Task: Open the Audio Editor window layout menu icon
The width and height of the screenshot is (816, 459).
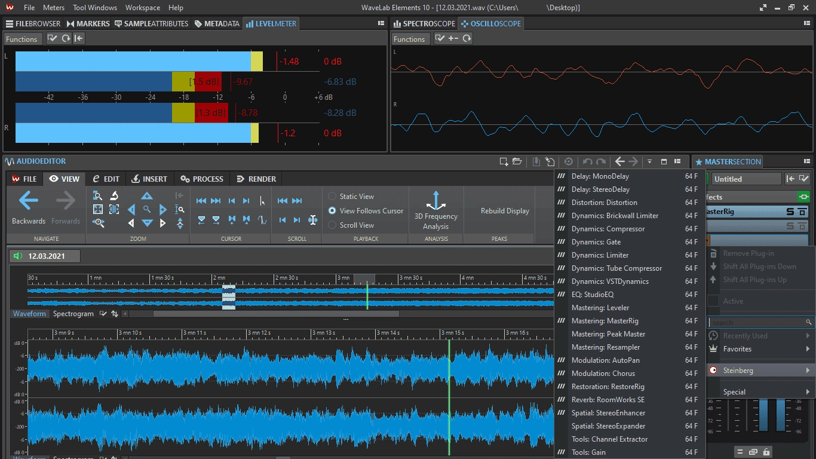Action: click(677, 161)
